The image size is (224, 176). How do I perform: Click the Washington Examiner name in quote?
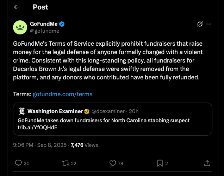tap(55, 111)
